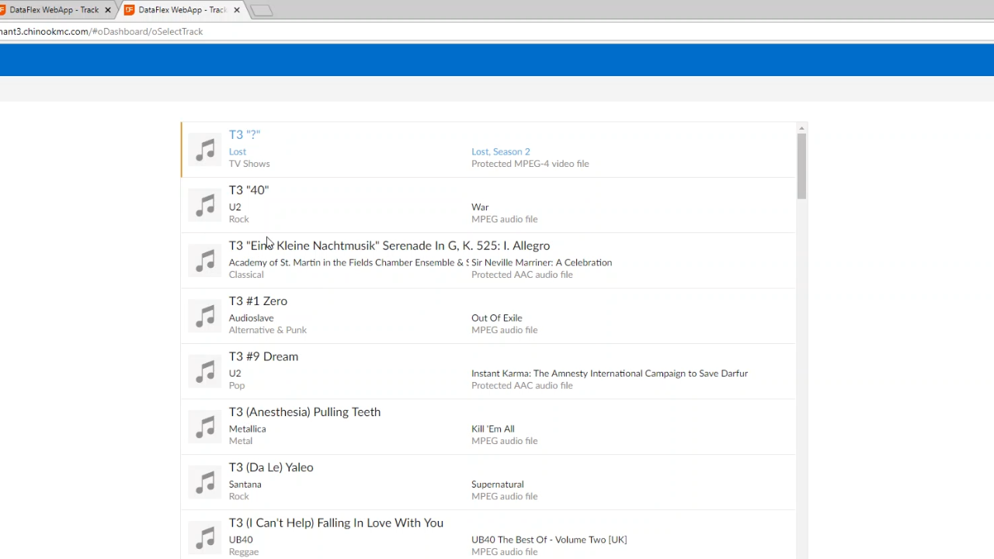Click music note icon next to #1 Zero
Viewport: 994px width, 559px height.
click(x=205, y=316)
